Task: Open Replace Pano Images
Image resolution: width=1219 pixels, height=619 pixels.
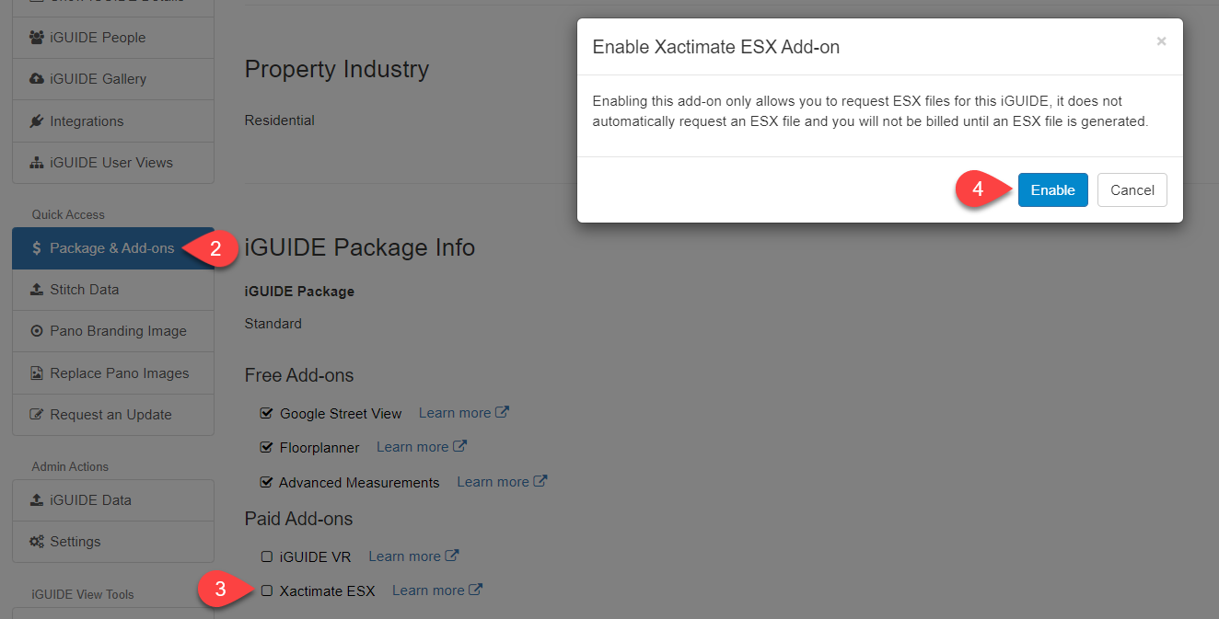Action: [113, 373]
